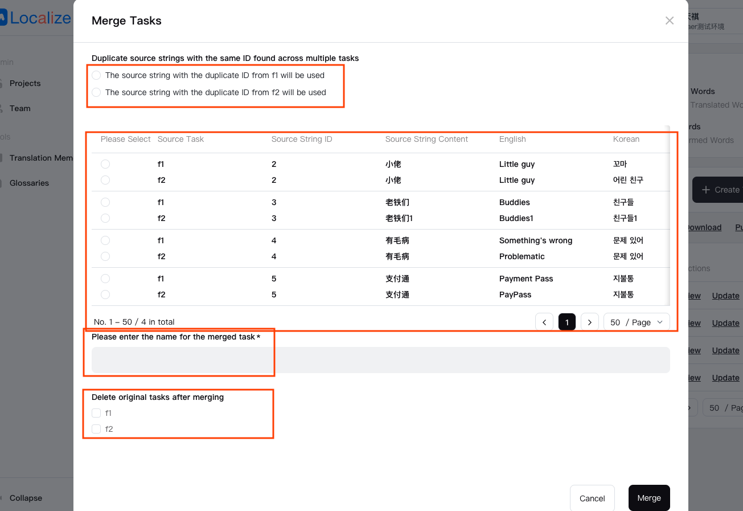Collapse the sidebar

(x=25, y=498)
